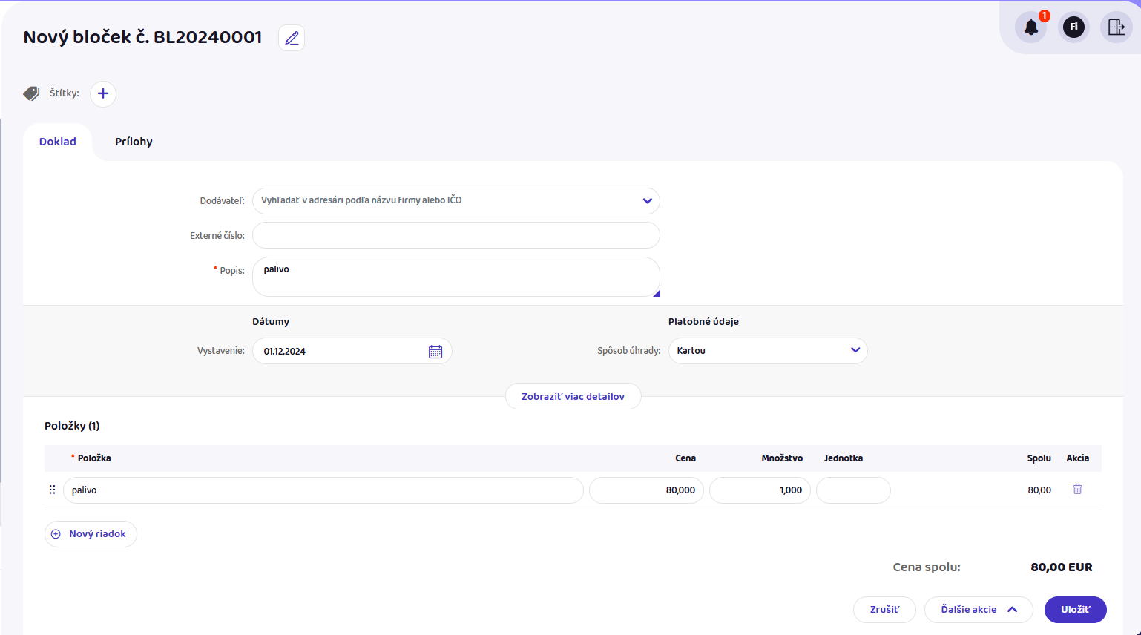Focus the Externé číslo input field

pyautogui.click(x=456, y=235)
